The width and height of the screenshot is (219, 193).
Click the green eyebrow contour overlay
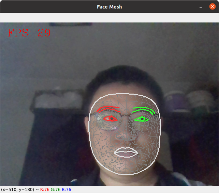[x=143, y=111]
